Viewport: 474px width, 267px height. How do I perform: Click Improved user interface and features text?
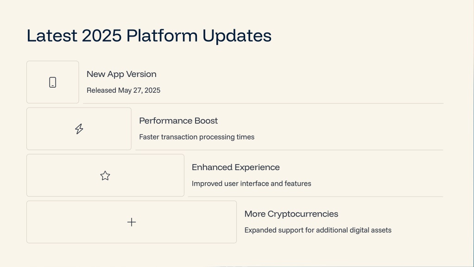click(251, 184)
